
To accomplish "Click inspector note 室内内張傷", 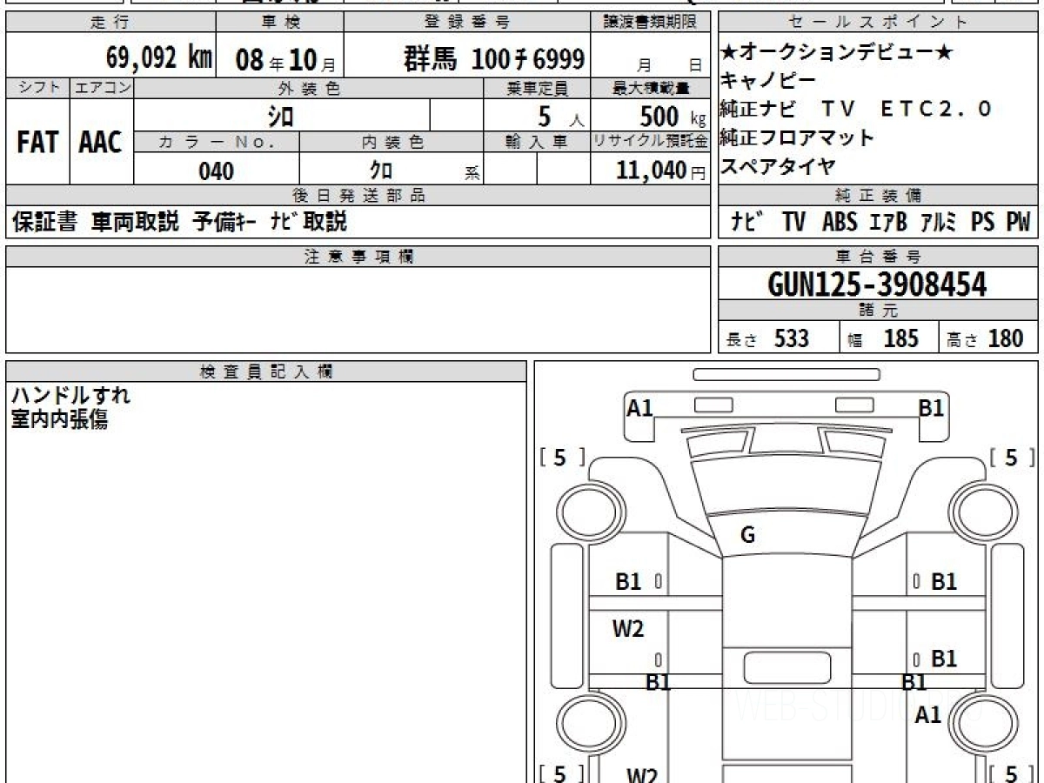I will [x=60, y=420].
